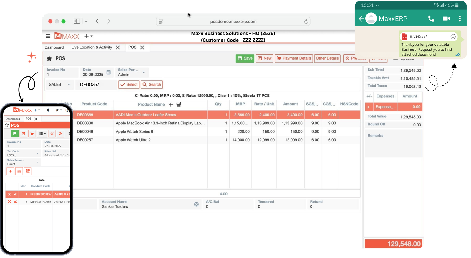Click the product code input field DE00257
The width and height of the screenshot is (471, 258).
coord(96,85)
